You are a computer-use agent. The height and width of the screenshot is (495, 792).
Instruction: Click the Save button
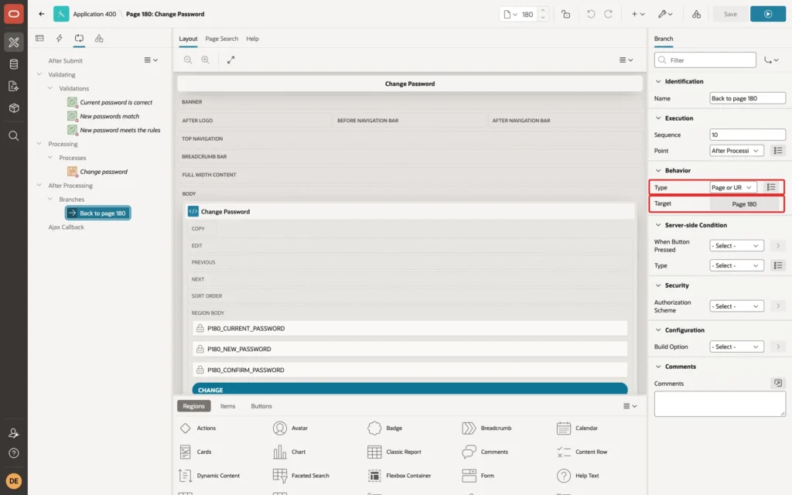point(730,14)
